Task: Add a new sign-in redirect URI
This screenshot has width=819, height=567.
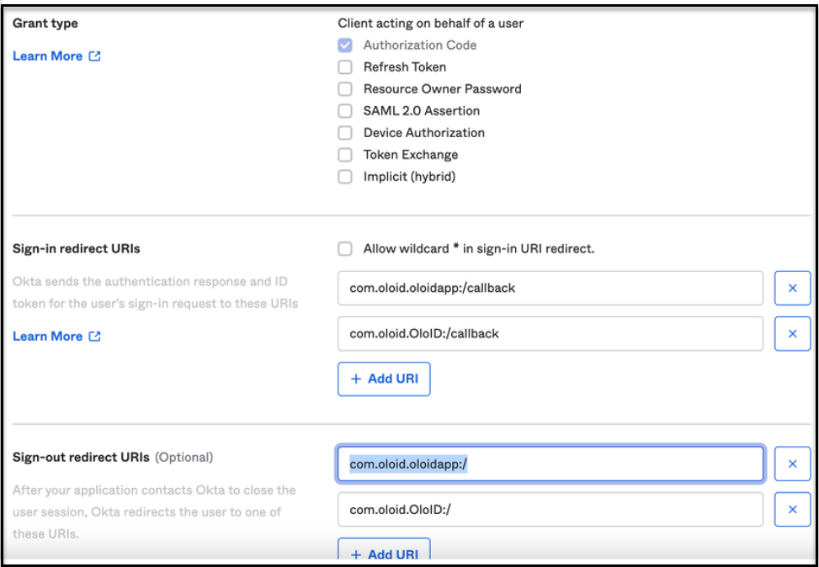Action: [x=384, y=379]
